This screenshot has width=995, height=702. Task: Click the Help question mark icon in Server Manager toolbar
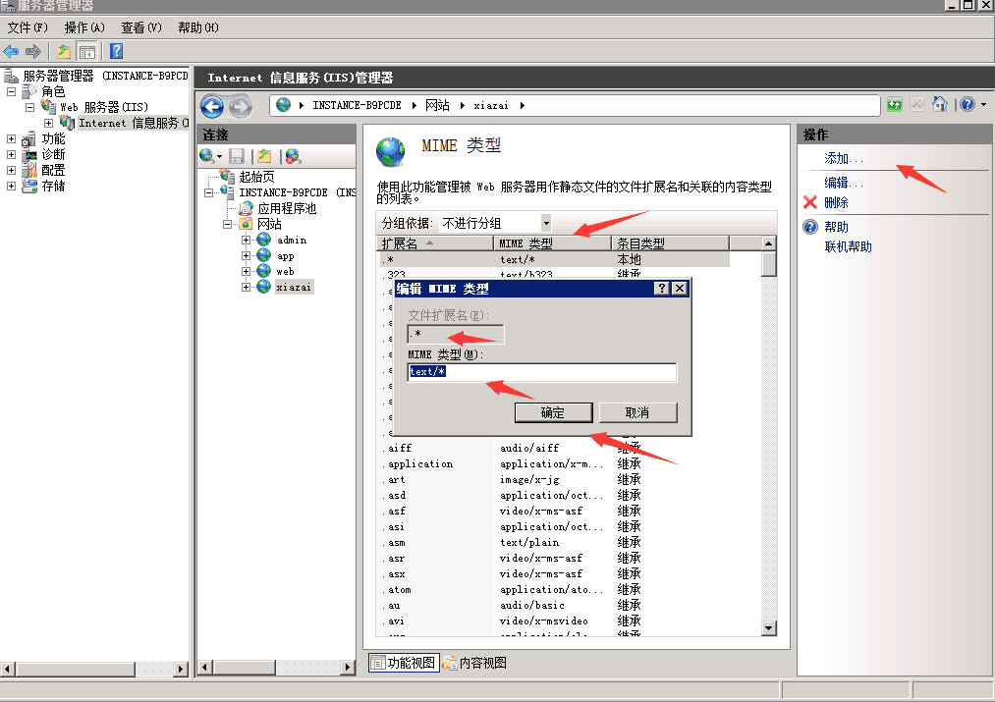coord(115,51)
